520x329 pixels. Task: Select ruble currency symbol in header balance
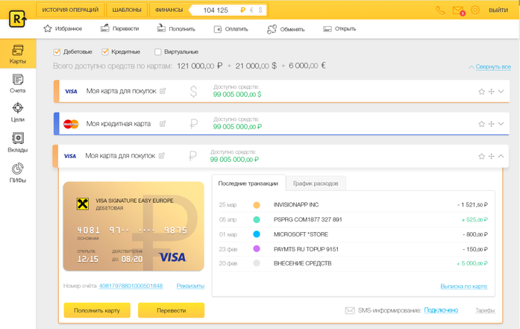pos(242,10)
